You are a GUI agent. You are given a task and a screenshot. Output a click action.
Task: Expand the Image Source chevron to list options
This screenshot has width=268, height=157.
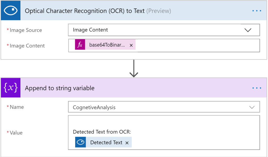248,30
